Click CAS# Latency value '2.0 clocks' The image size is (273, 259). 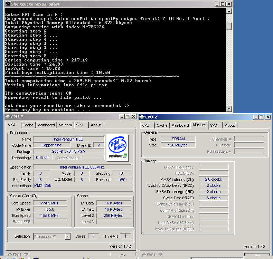pos(214,179)
